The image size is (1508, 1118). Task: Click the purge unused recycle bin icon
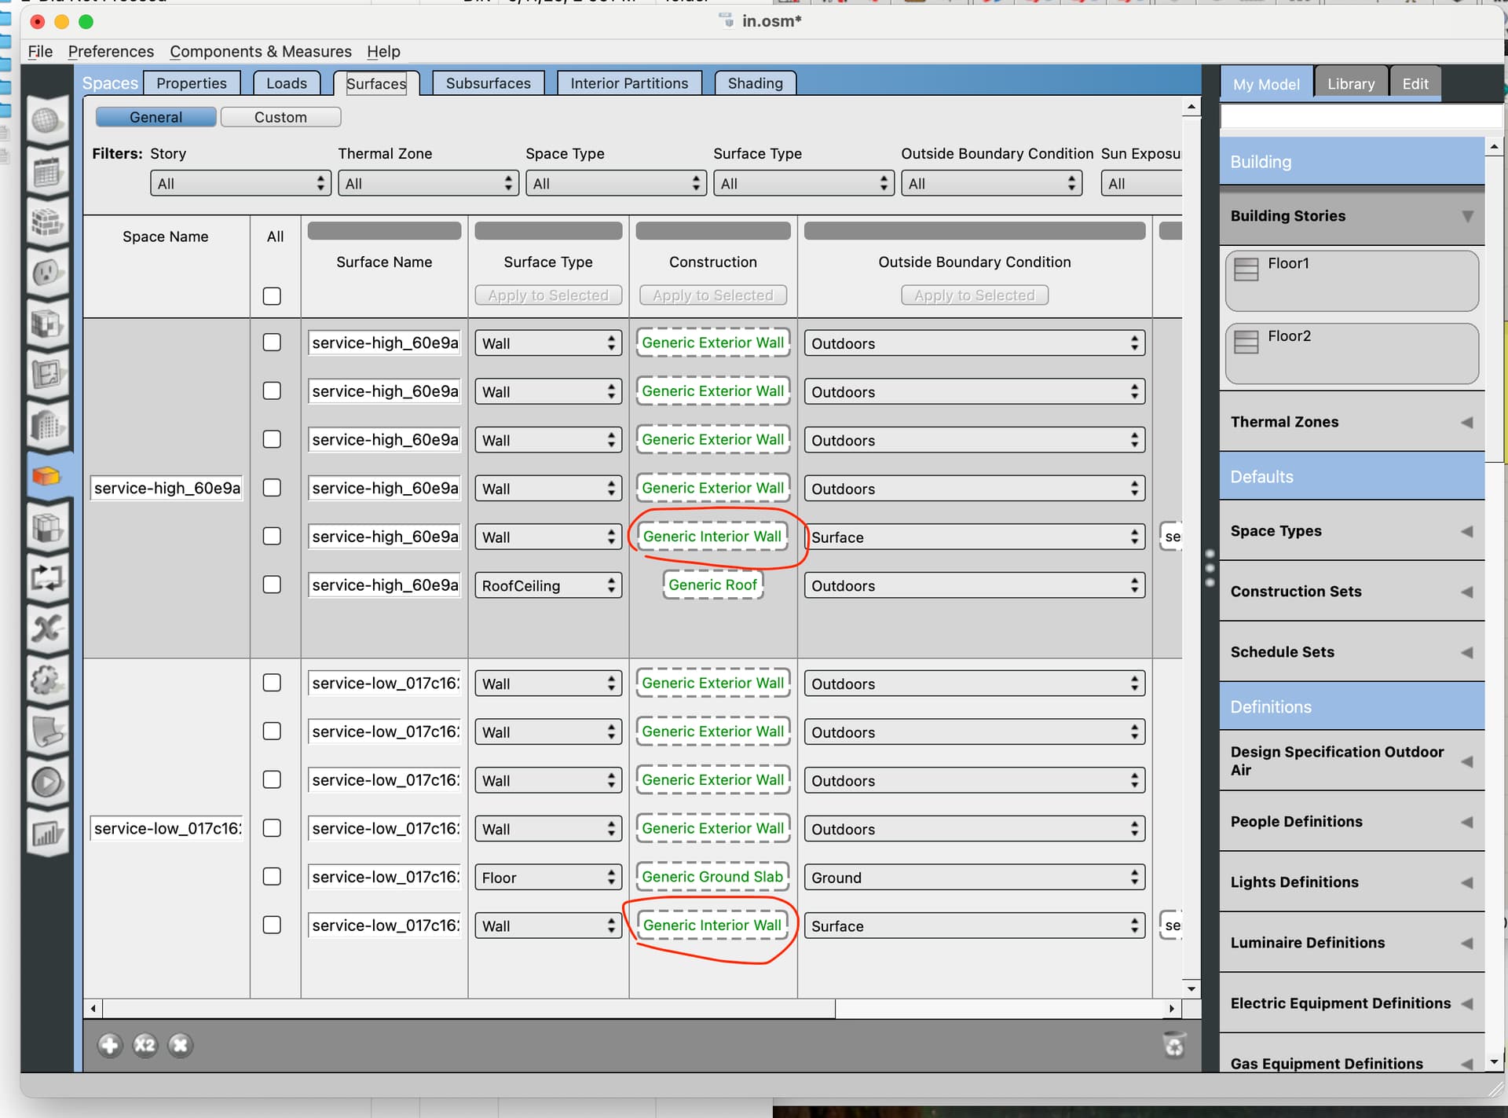tap(1173, 1045)
